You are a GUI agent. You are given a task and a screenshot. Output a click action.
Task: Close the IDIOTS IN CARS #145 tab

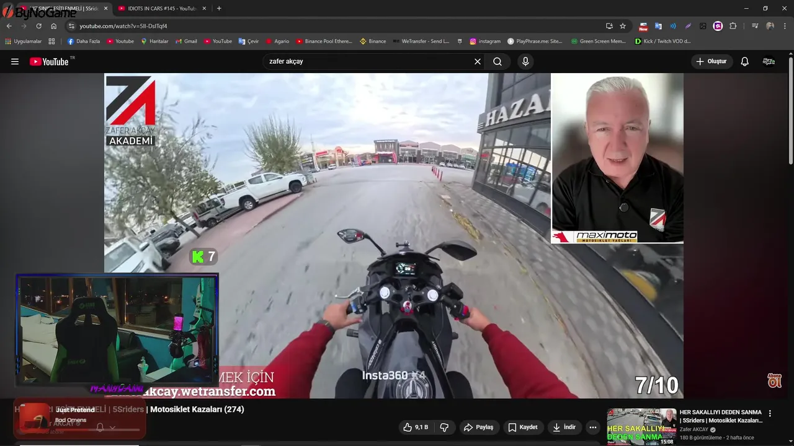pyautogui.click(x=204, y=8)
